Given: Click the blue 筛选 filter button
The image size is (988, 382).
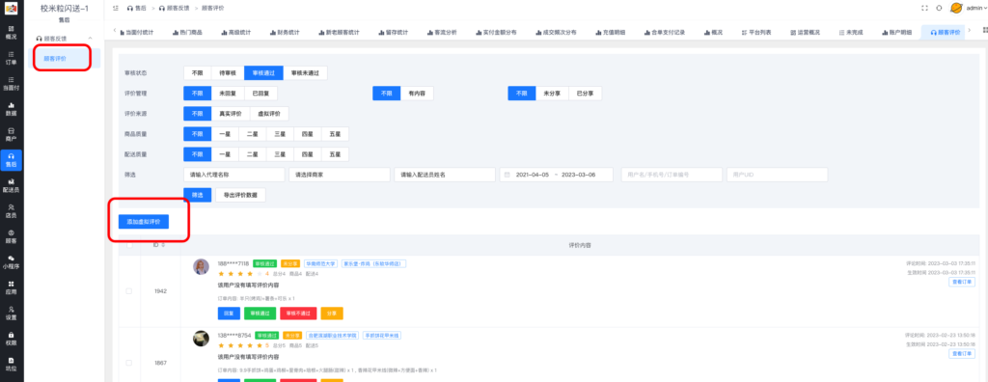Looking at the screenshot, I should [x=197, y=196].
